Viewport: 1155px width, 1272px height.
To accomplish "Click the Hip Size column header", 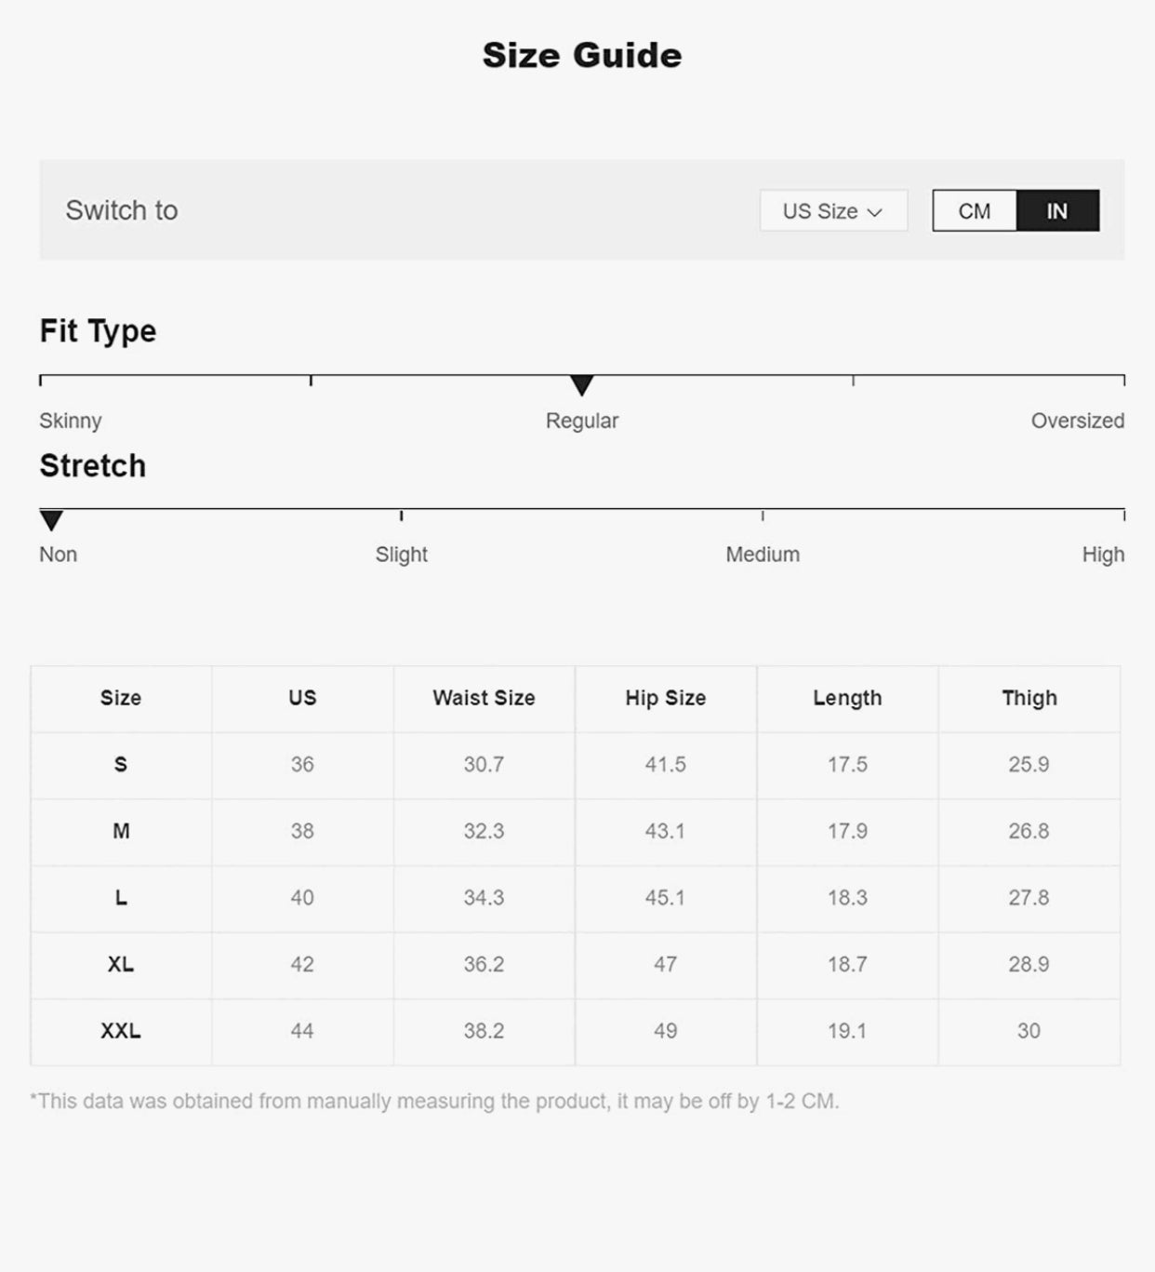I will 665,698.
